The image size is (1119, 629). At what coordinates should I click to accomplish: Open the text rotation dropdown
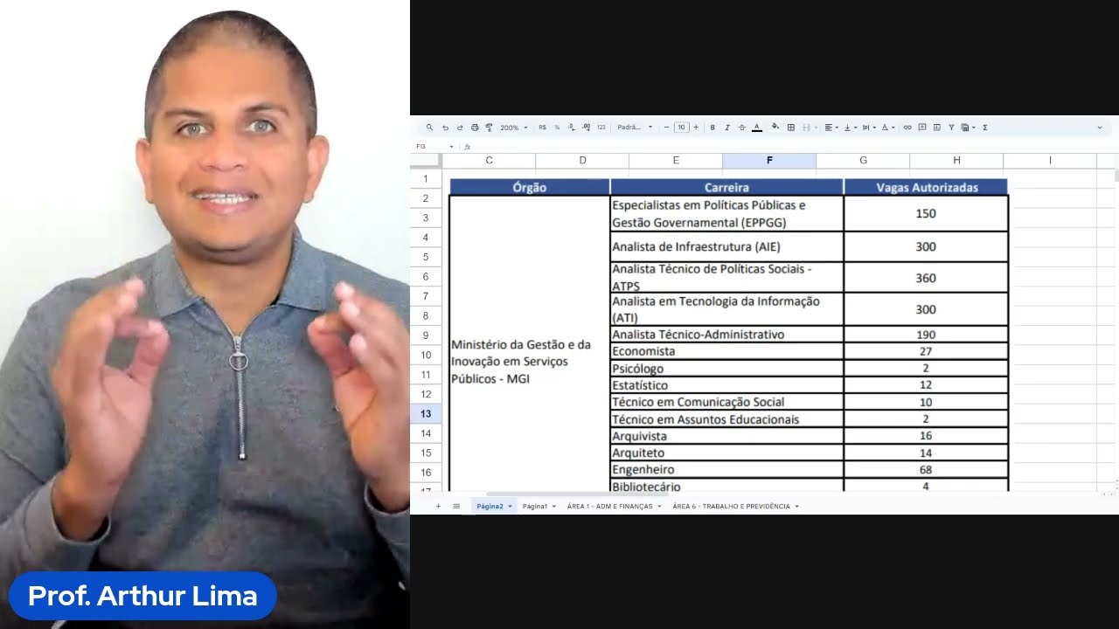[x=888, y=128]
